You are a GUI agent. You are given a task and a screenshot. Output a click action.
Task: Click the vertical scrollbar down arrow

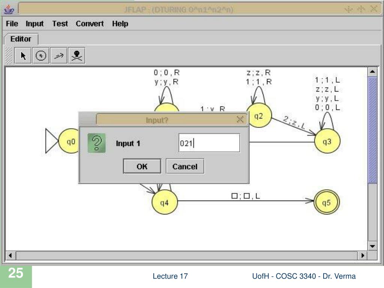[372, 246]
